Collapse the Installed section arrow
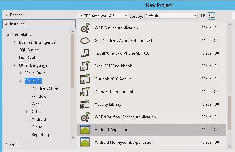 6,24
